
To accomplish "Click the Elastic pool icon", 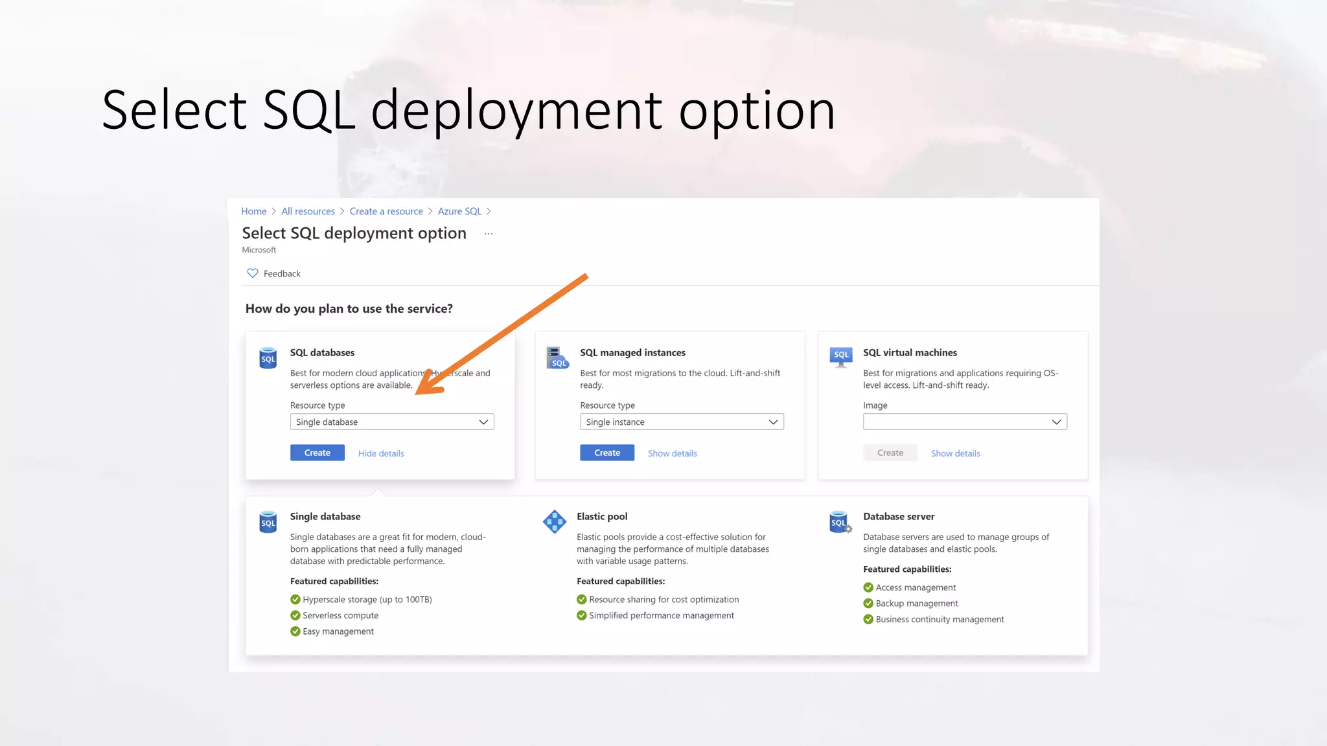I will (555, 521).
